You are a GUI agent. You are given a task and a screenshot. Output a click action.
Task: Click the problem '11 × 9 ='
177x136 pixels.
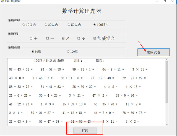[x=133, y=104]
